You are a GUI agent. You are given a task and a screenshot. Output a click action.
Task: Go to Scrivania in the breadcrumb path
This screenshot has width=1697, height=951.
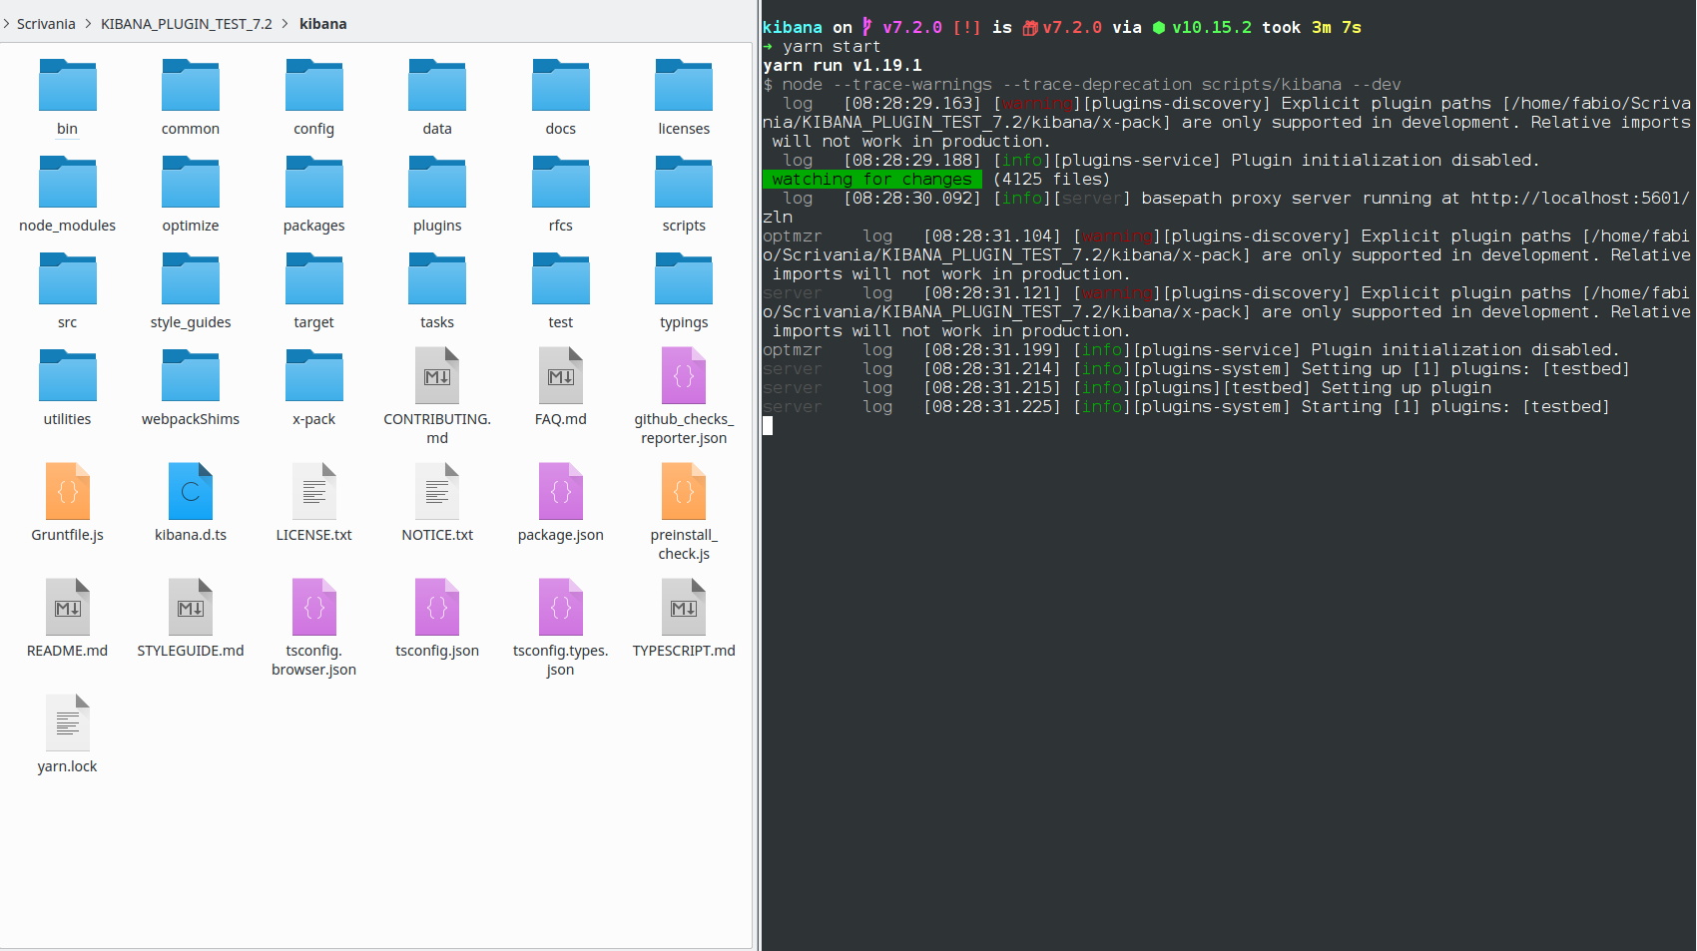[46, 24]
